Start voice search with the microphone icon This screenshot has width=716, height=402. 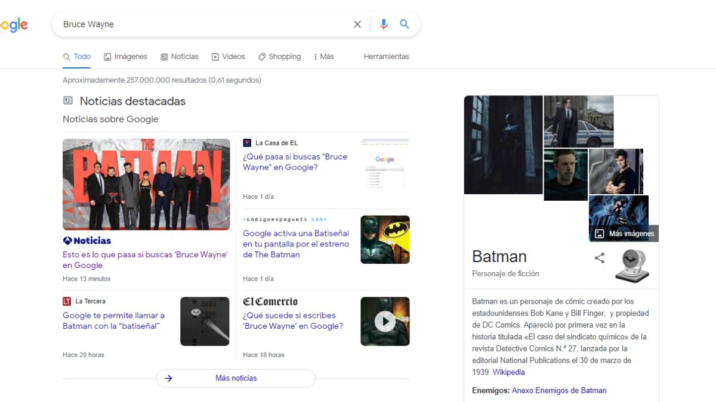(383, 24)
